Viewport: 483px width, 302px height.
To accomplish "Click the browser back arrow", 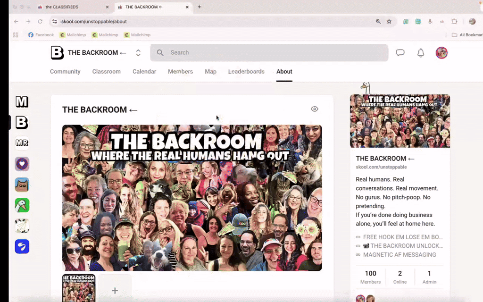I will (x=16, y=22).
